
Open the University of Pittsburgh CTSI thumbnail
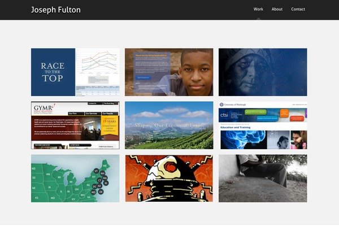coord(263,125)
